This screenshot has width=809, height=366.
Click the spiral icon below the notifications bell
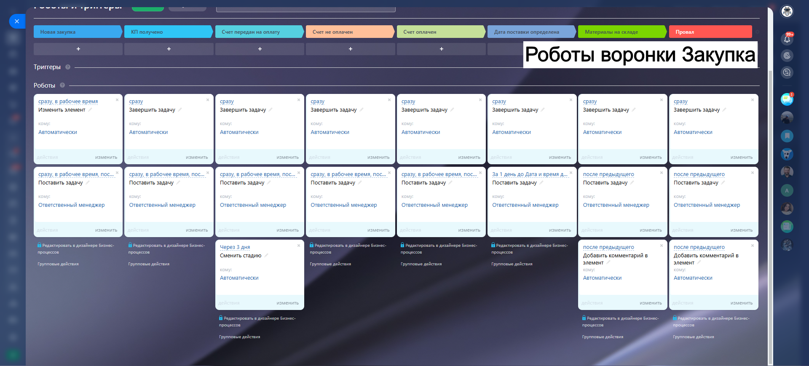tap(787, 56)
